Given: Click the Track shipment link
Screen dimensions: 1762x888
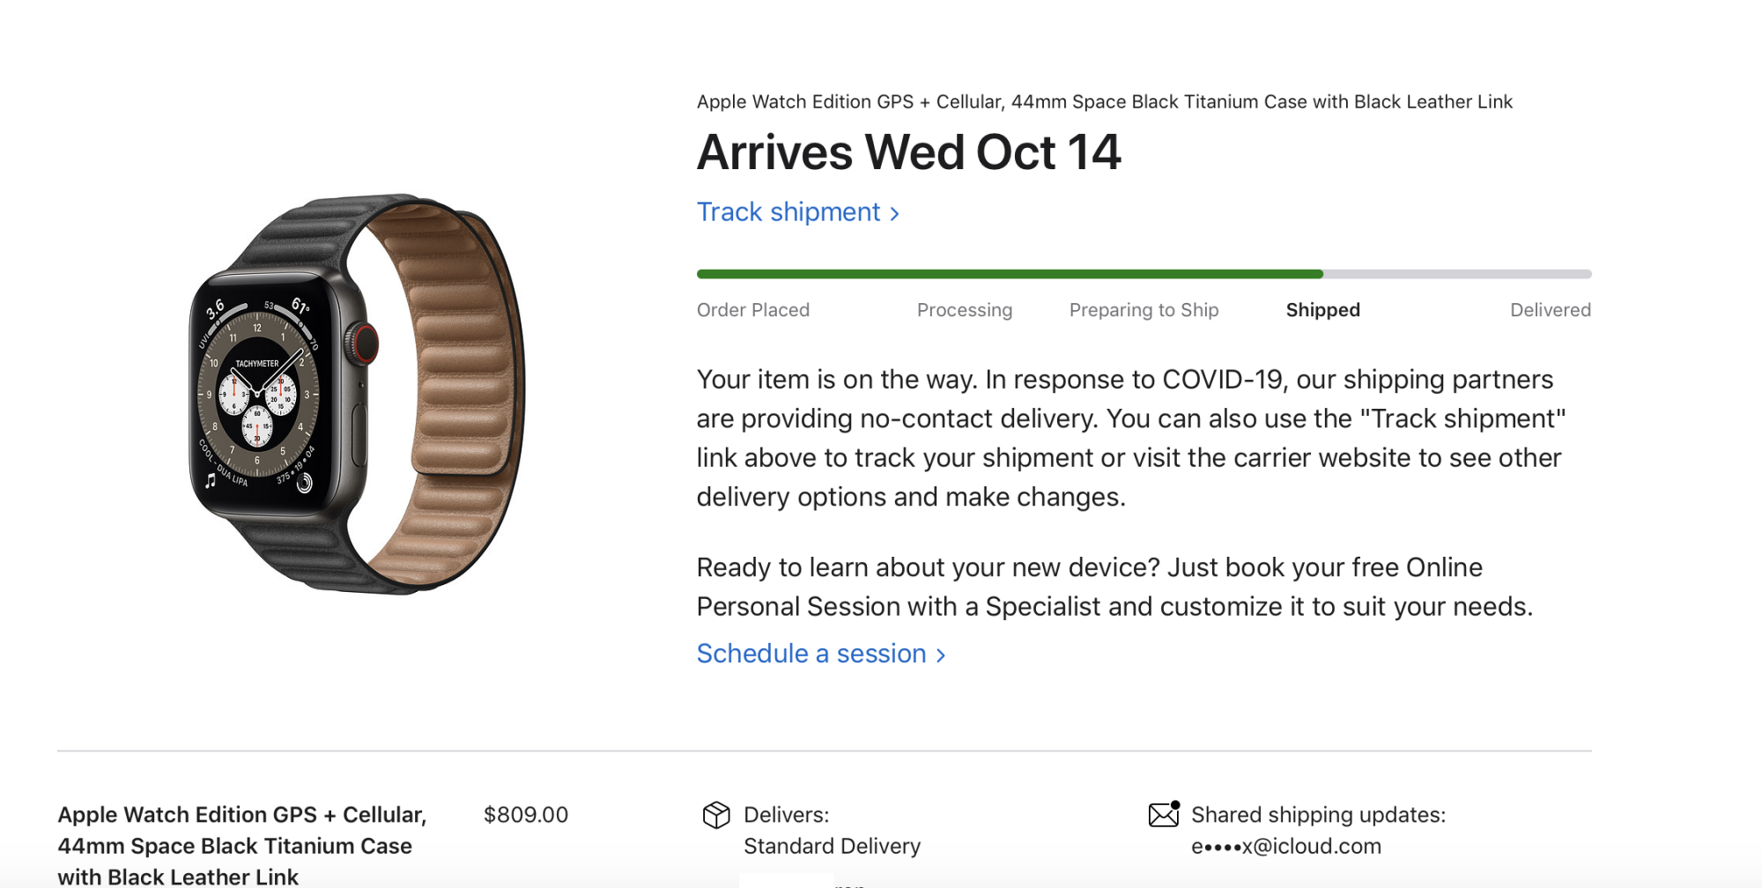Looking at the screenshot, I should [788, 212].
